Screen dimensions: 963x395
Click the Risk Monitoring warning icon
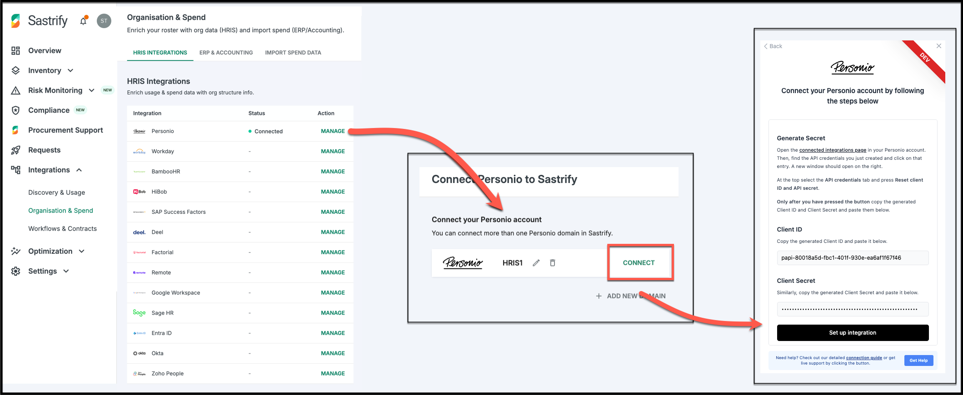coord(15,90)
